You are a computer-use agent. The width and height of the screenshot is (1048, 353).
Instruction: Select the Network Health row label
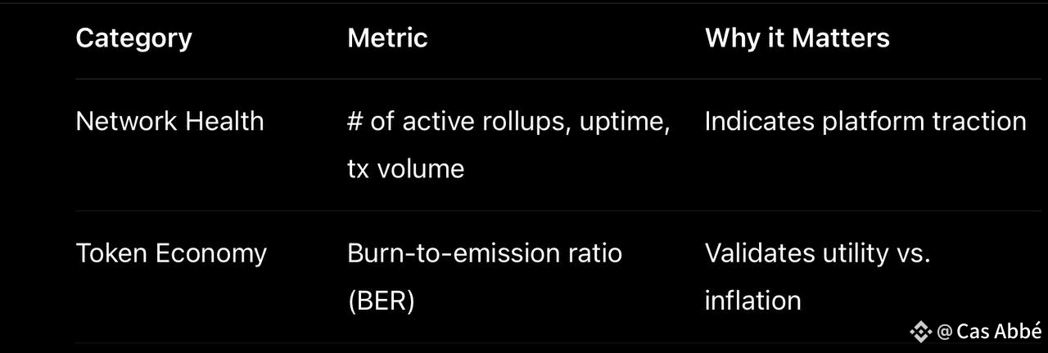pyautogui.click(x=169, y=121)
